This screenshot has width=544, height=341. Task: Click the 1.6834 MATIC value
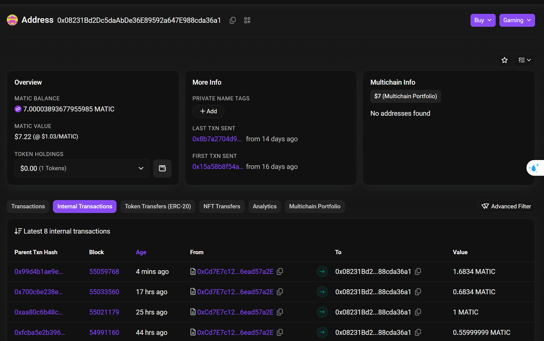click(x=474, y=271)
